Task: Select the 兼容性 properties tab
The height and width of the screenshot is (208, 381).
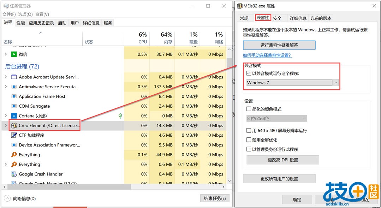Action: point(263,18)
